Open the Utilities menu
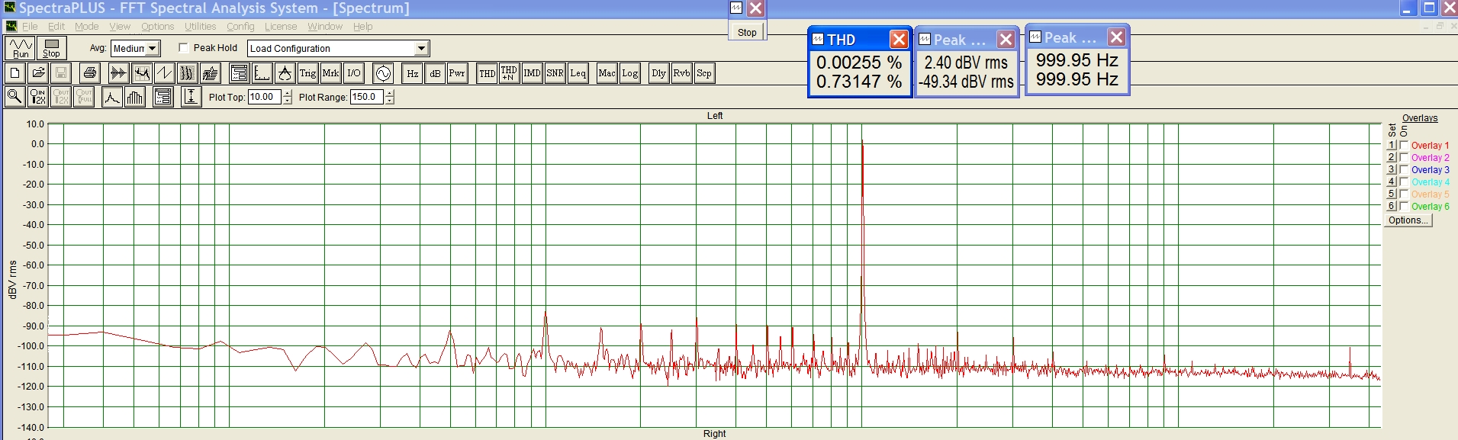This screenshot has height=440, width=1458. 200,26
